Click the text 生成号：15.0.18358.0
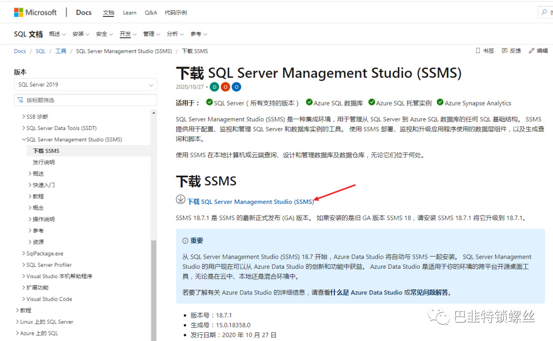The image size is (553, 341). click(220, 325)
